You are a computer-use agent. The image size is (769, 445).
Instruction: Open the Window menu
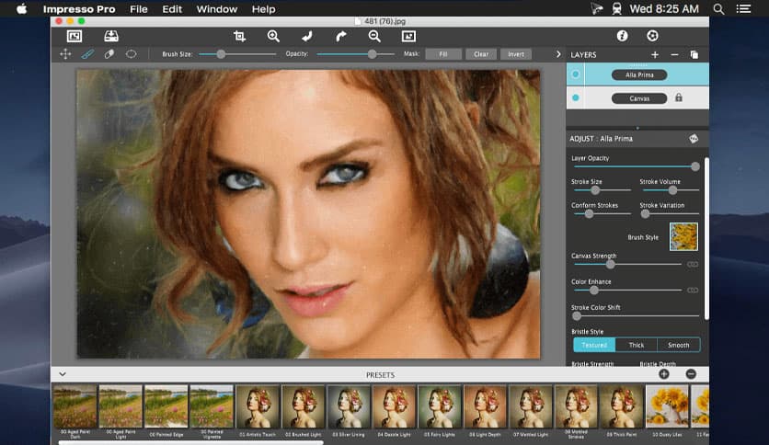217,9
